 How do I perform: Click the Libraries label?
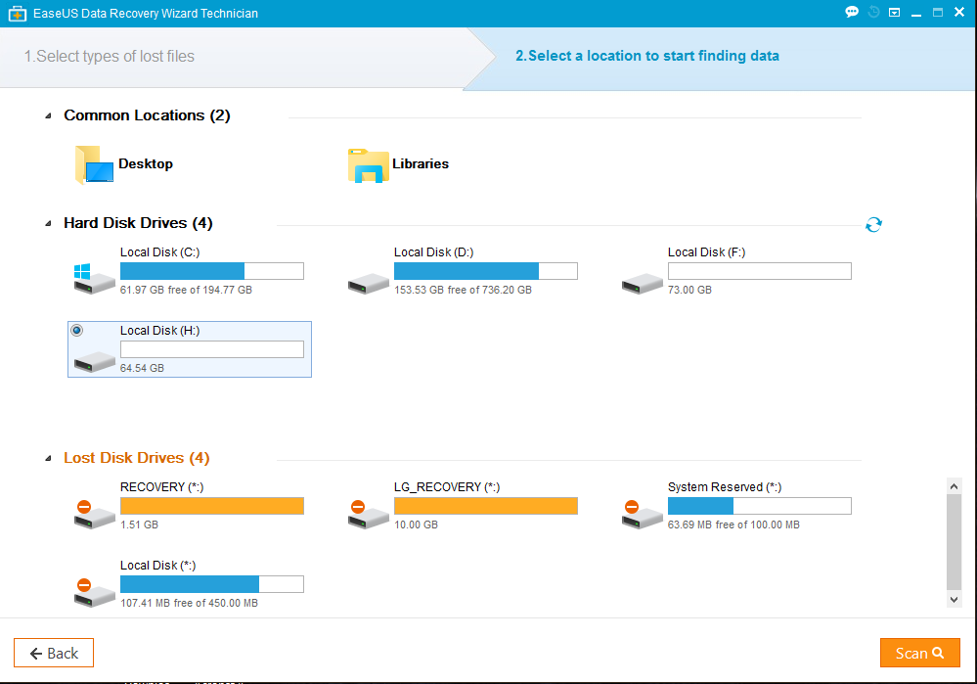[421, 164]
